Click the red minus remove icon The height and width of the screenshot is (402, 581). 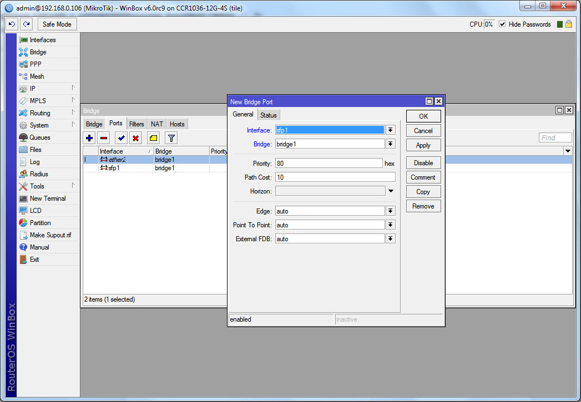click(x=104, y=138)
